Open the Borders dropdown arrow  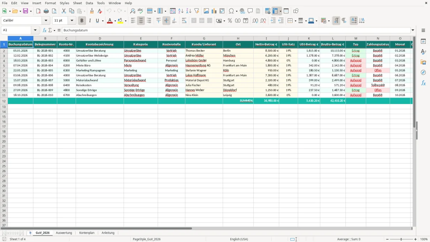(x=295, y=21)
